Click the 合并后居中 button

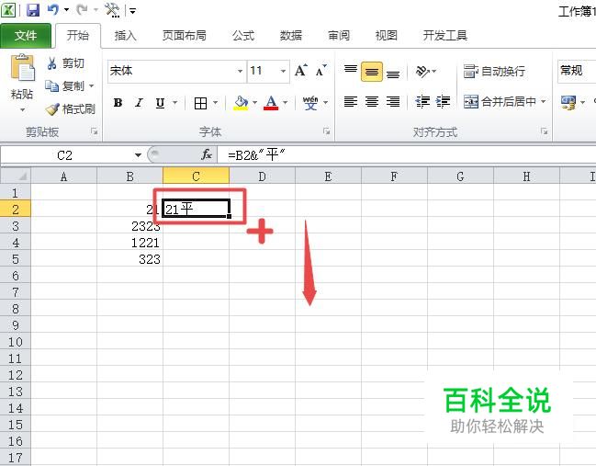pos(500,102)
